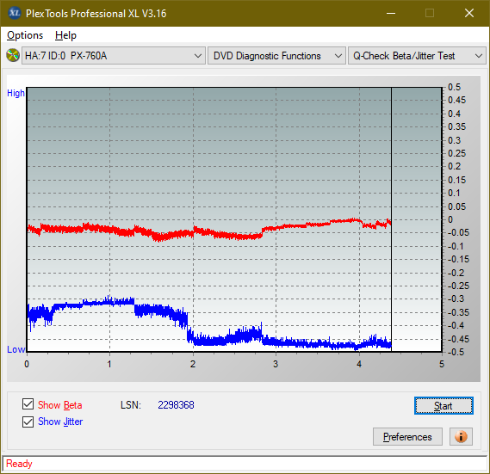The image size is (490, 474).
Task: Click the LSN value 2298368
Action: (x=176, y=405)
